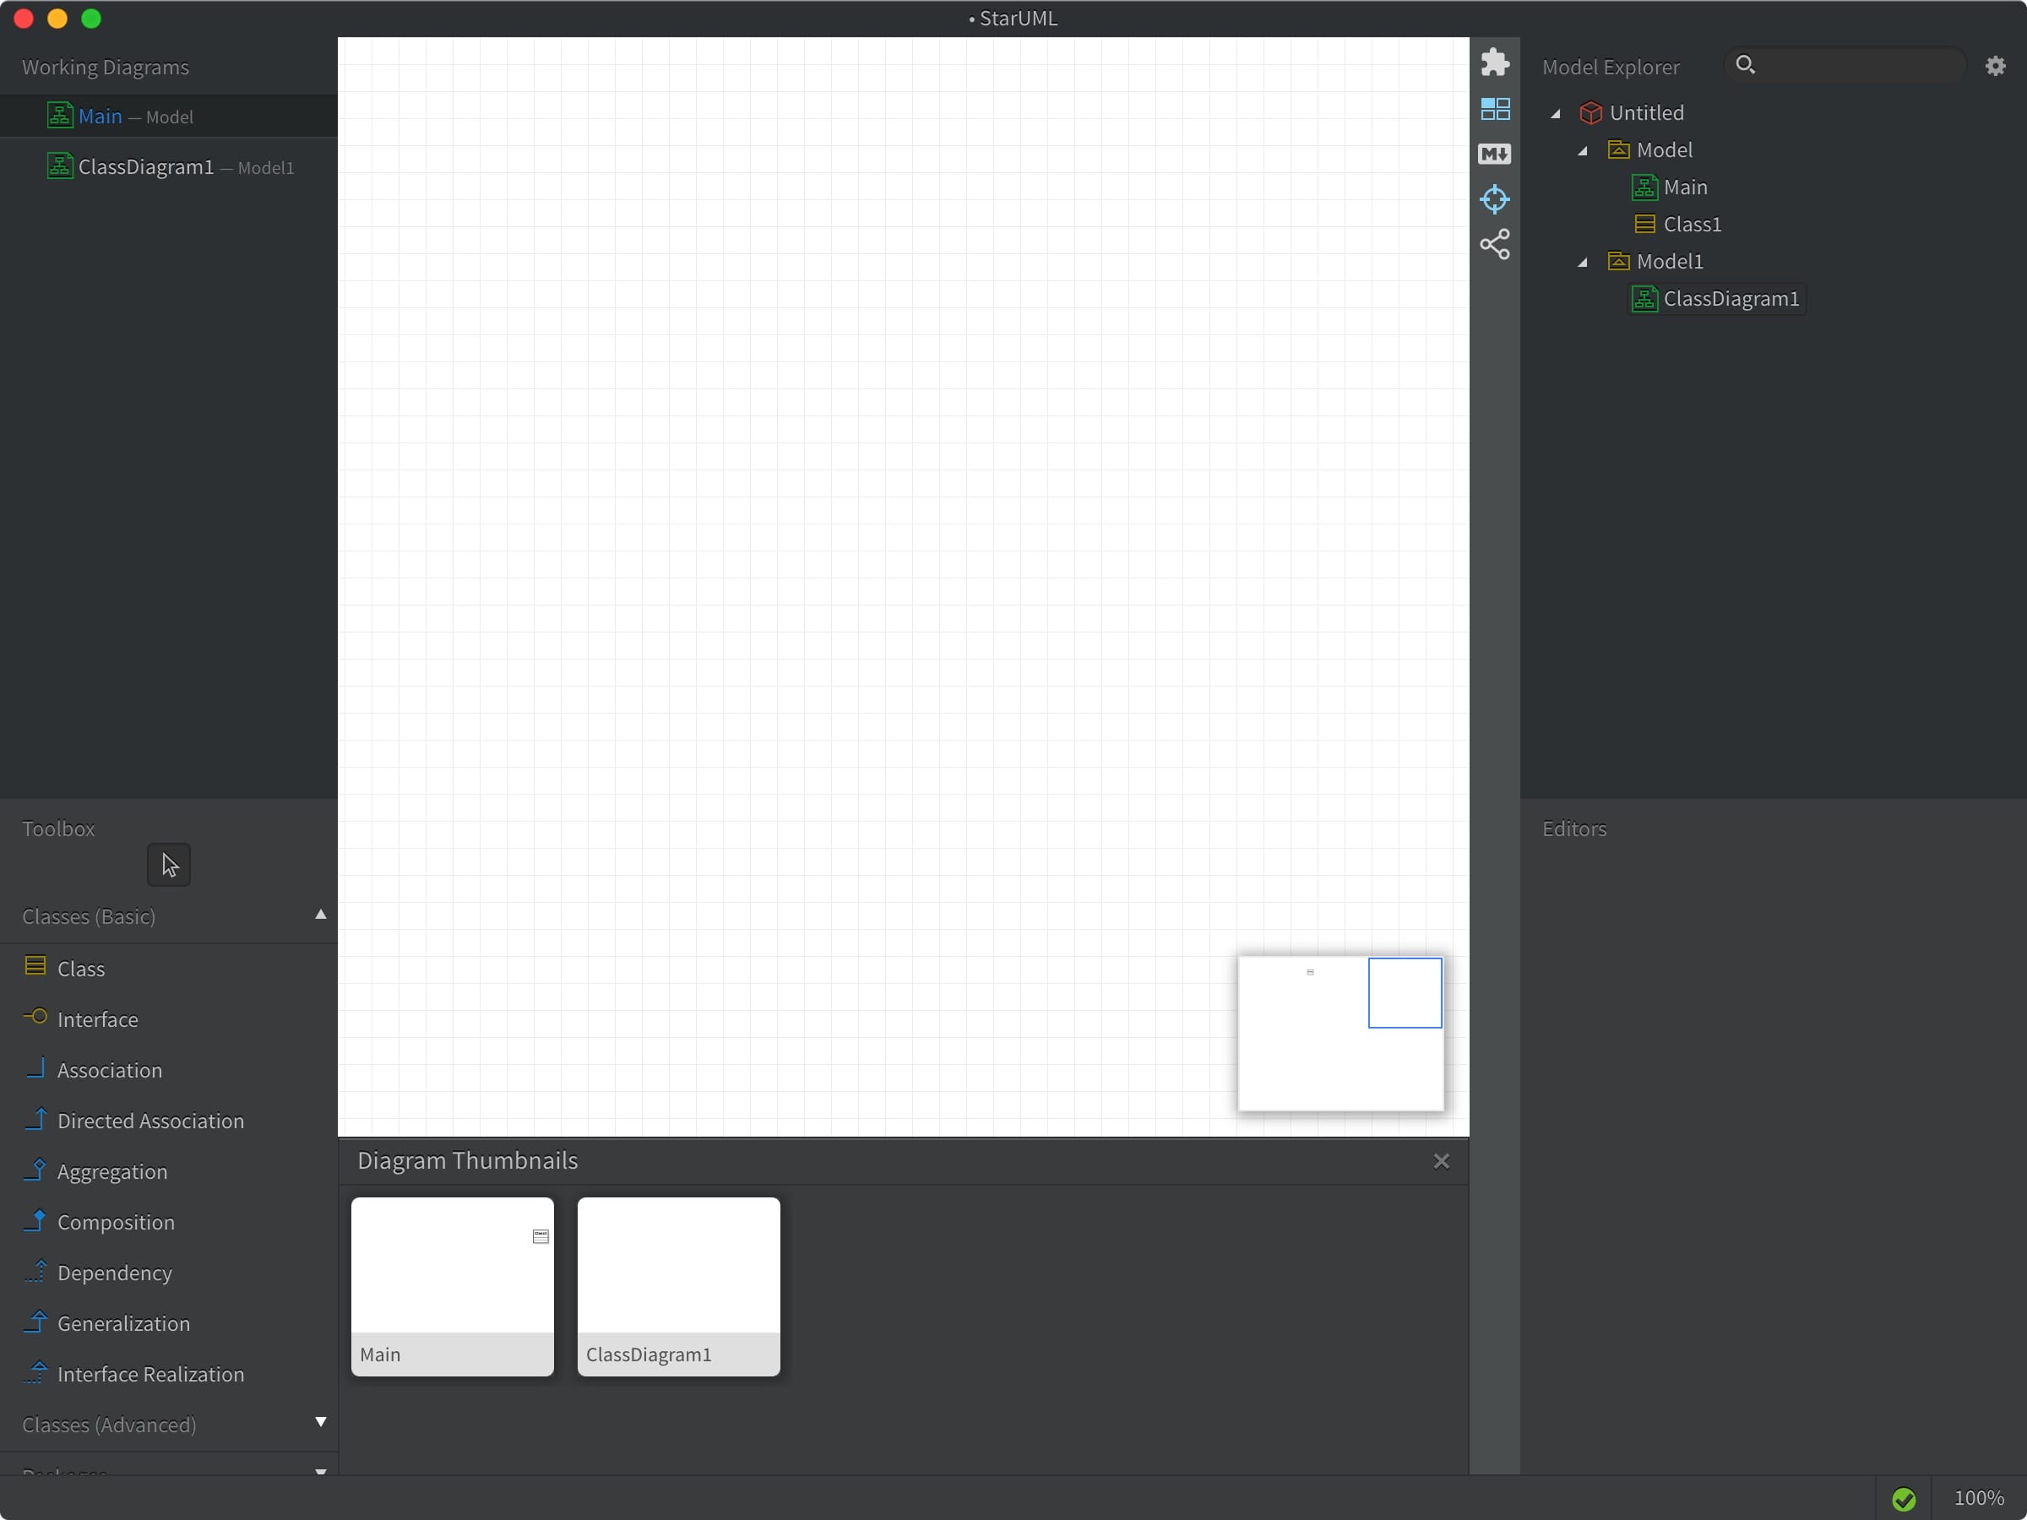Click the green validation checkmark icon
The height and width of the screenshot is (1520, 2027).
click(1904, 1499)
